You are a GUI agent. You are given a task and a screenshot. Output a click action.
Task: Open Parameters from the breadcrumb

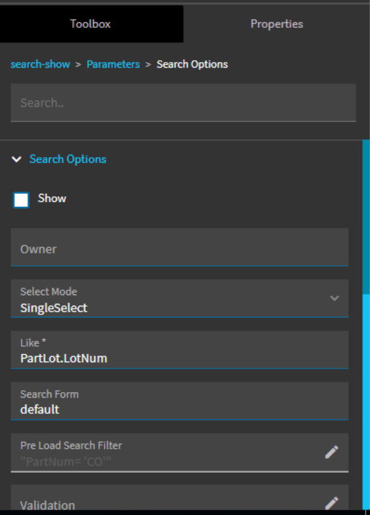113,63
